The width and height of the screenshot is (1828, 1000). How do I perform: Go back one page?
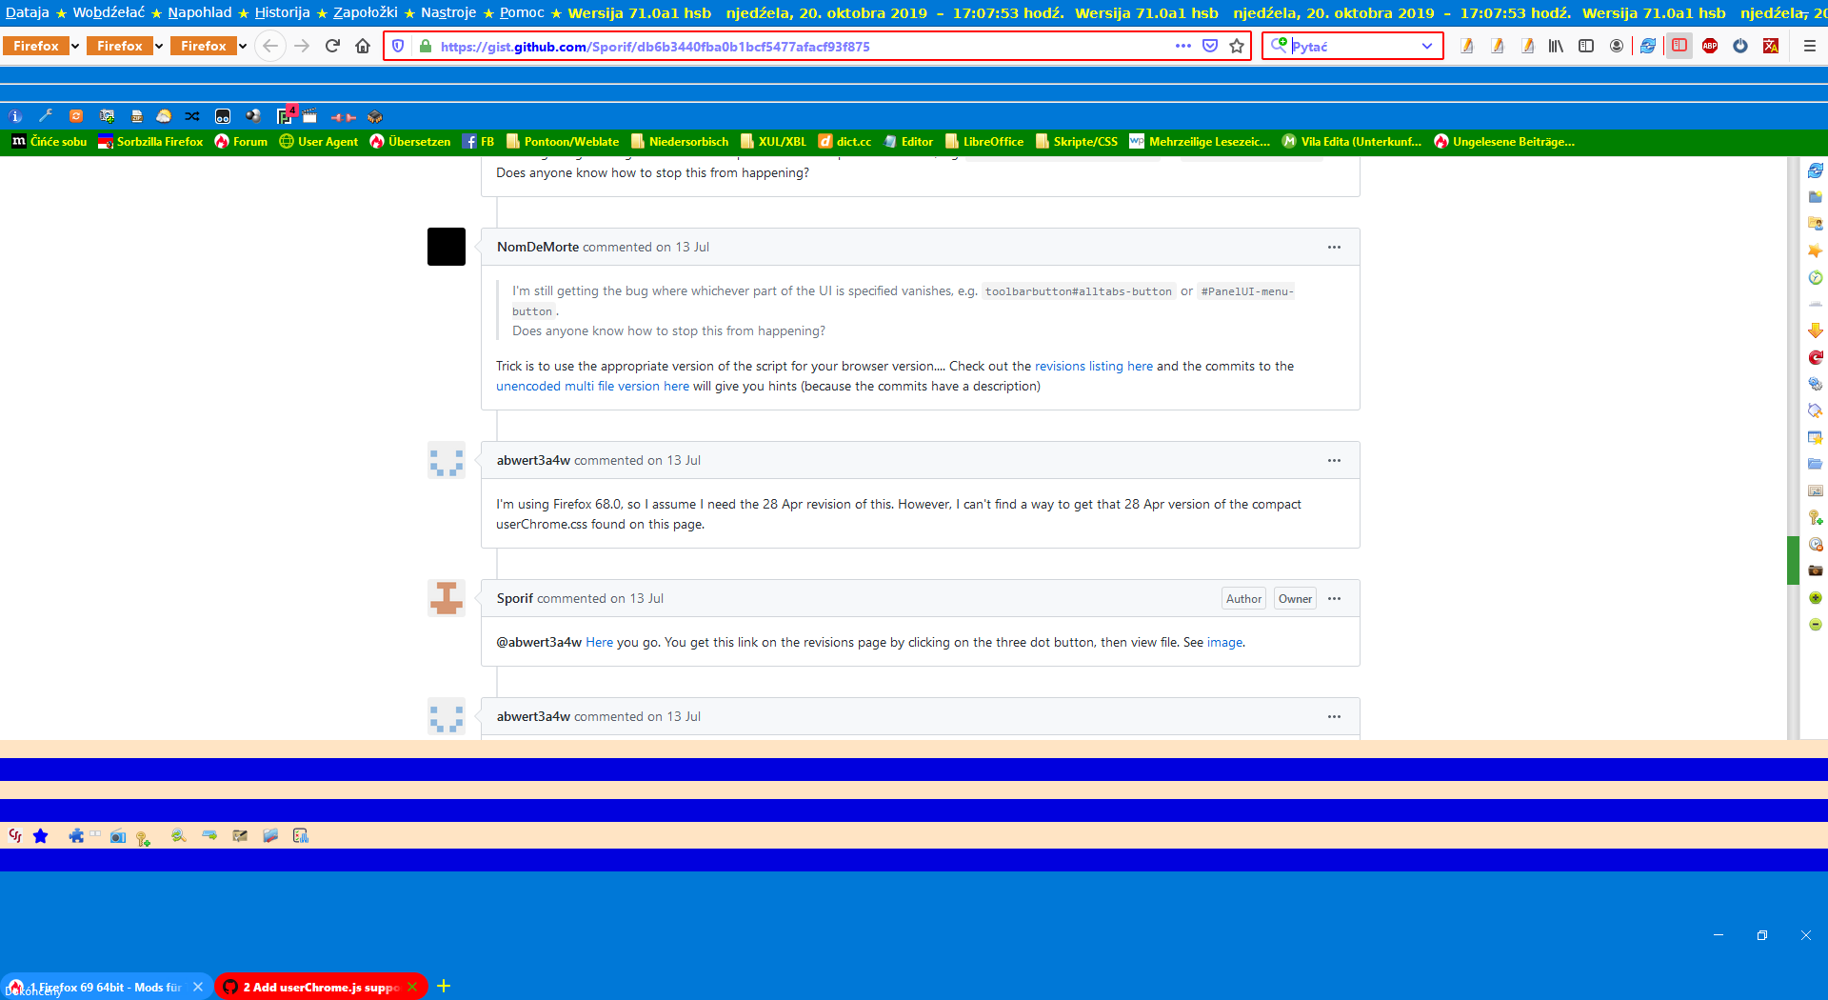[x=270, y=46]
